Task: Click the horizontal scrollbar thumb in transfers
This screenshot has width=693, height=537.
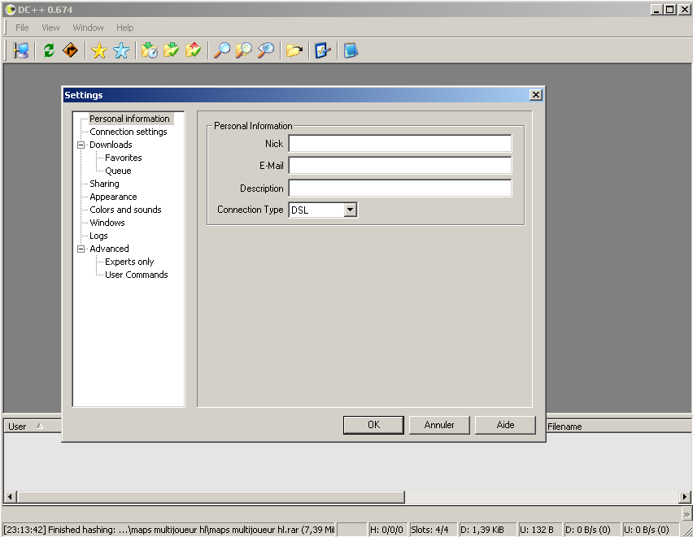Action: point(211,497)
